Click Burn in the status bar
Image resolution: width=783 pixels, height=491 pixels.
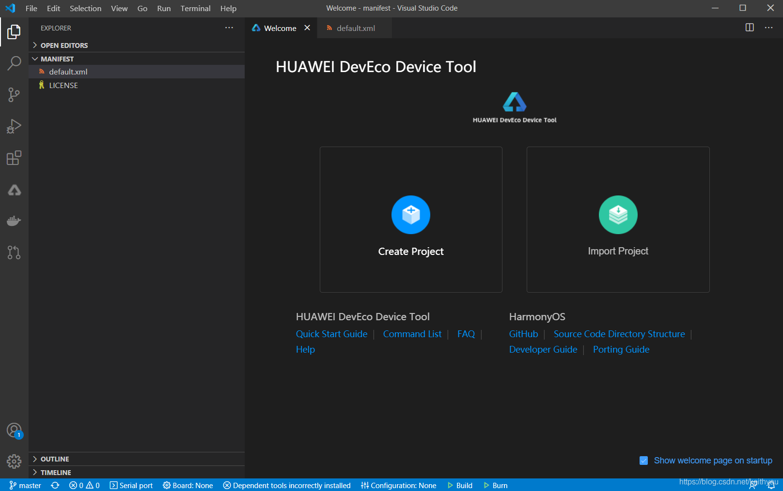tap(496, 485)
